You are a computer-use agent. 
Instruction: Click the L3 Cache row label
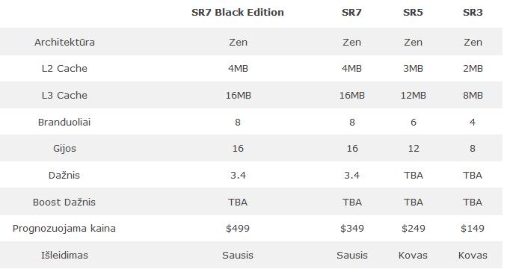[x=64, y=95]
